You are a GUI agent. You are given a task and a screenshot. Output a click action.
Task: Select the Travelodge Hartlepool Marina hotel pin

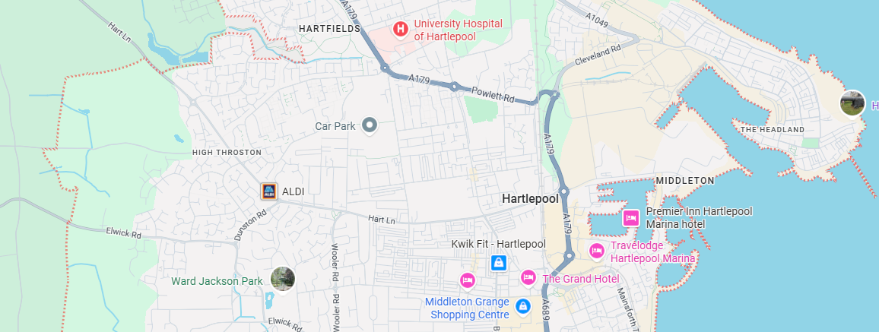[x=596, y=251]
